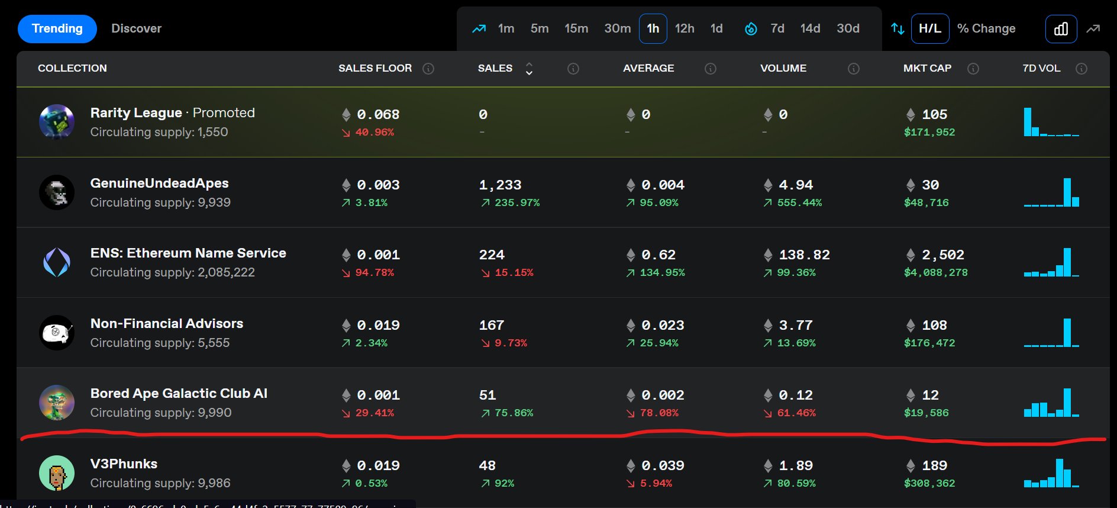Screen dimensions: 1117x508
Task: Select the 1m time range
Action: pos(506,28)
